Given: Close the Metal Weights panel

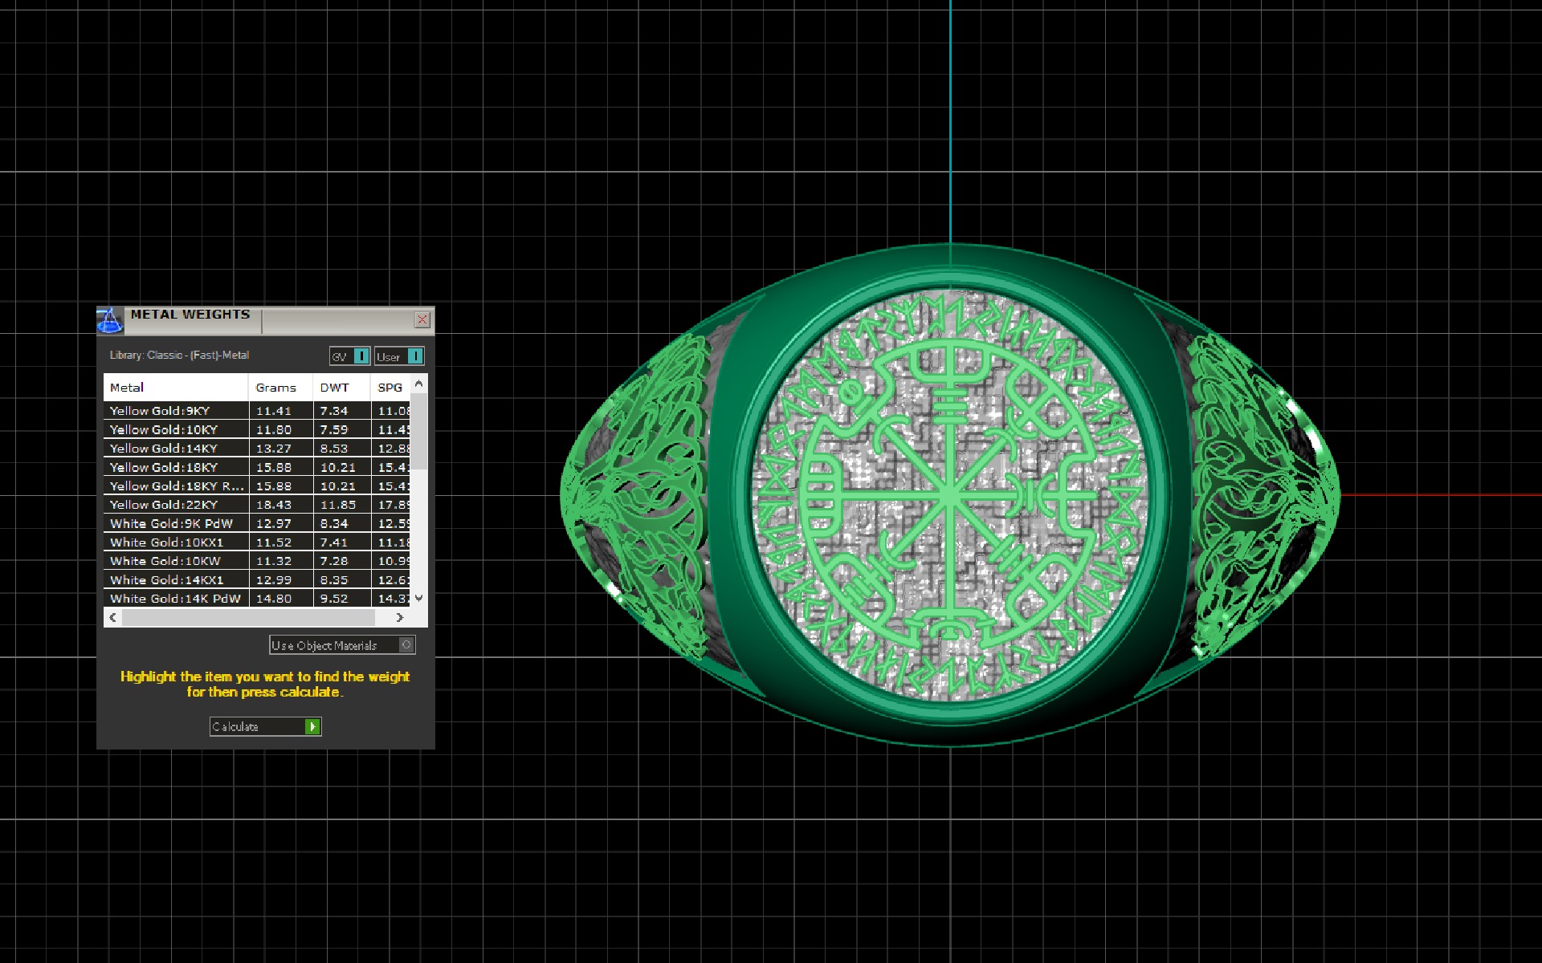Looking at the screenshot, I should [x=422, y=320].
